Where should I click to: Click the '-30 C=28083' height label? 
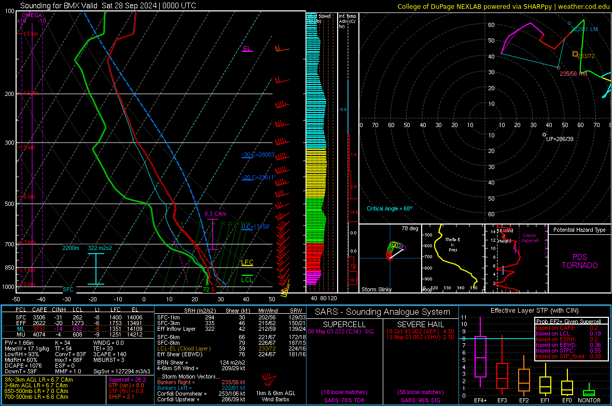[258, 155]
